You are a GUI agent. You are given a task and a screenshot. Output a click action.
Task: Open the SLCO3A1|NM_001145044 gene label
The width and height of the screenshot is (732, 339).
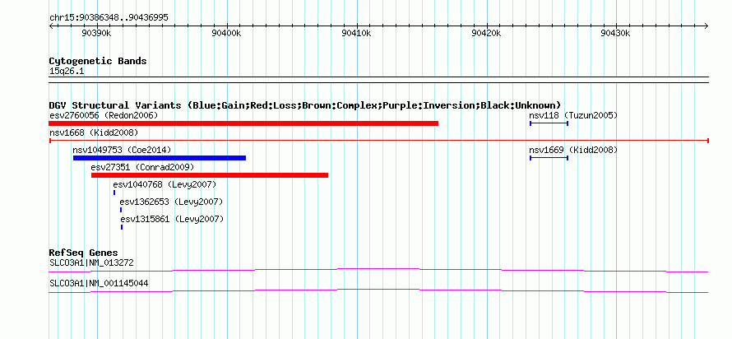[99, 283]
